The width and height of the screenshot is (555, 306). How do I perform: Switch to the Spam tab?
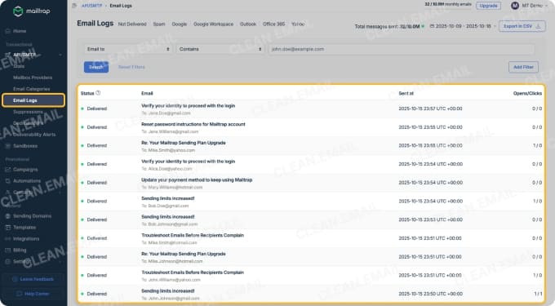(159, 24)
